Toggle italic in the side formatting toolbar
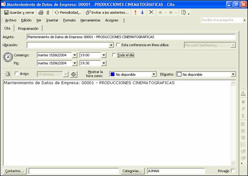 243,109
